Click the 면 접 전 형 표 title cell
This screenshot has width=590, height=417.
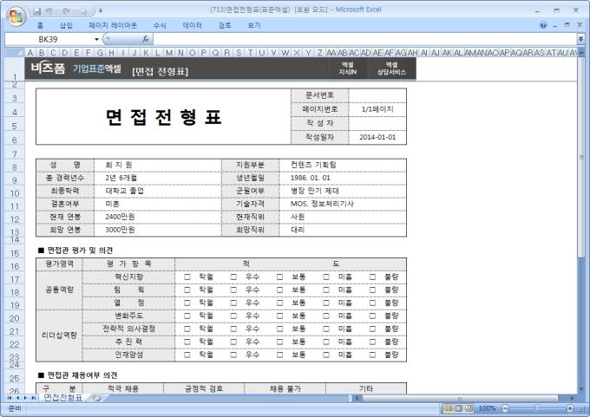coord(163,116)
